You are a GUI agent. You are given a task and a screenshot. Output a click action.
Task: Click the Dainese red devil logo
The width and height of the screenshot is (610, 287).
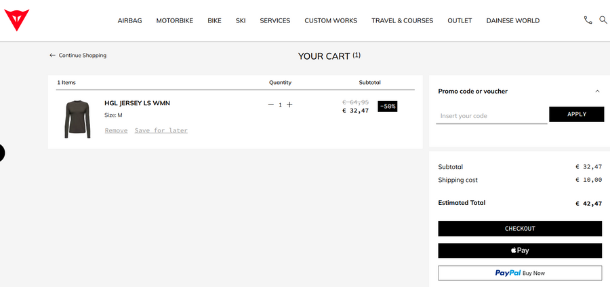(17, 20)
